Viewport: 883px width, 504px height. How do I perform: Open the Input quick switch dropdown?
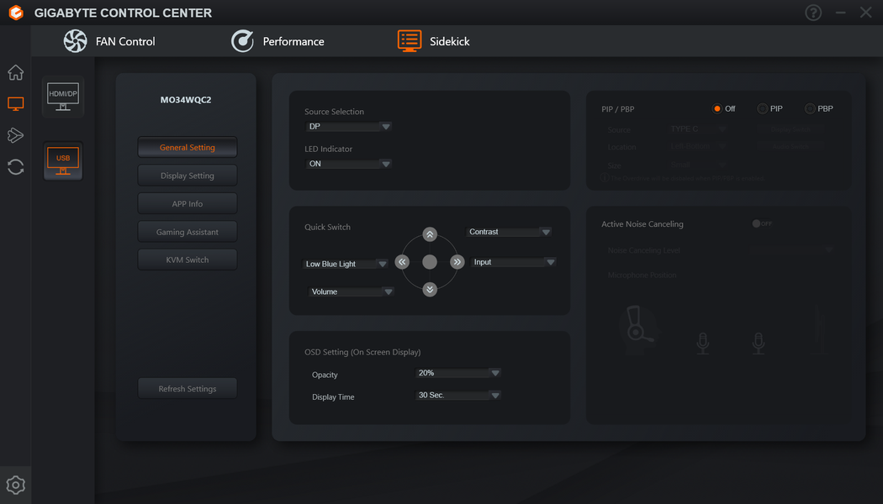513,262
